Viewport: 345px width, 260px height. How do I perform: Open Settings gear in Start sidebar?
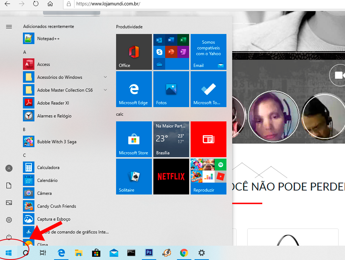(9, 220)
